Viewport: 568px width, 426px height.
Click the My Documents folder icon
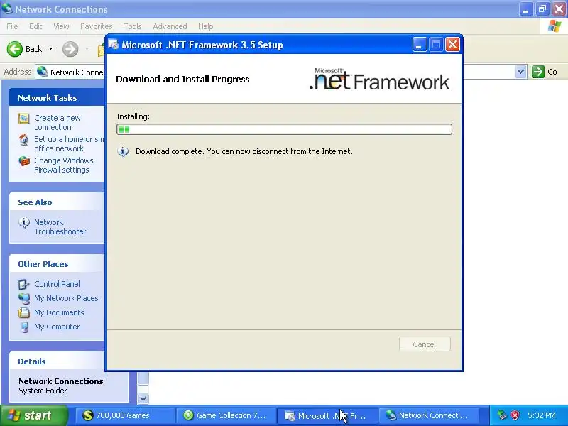(x=24, y=312)
